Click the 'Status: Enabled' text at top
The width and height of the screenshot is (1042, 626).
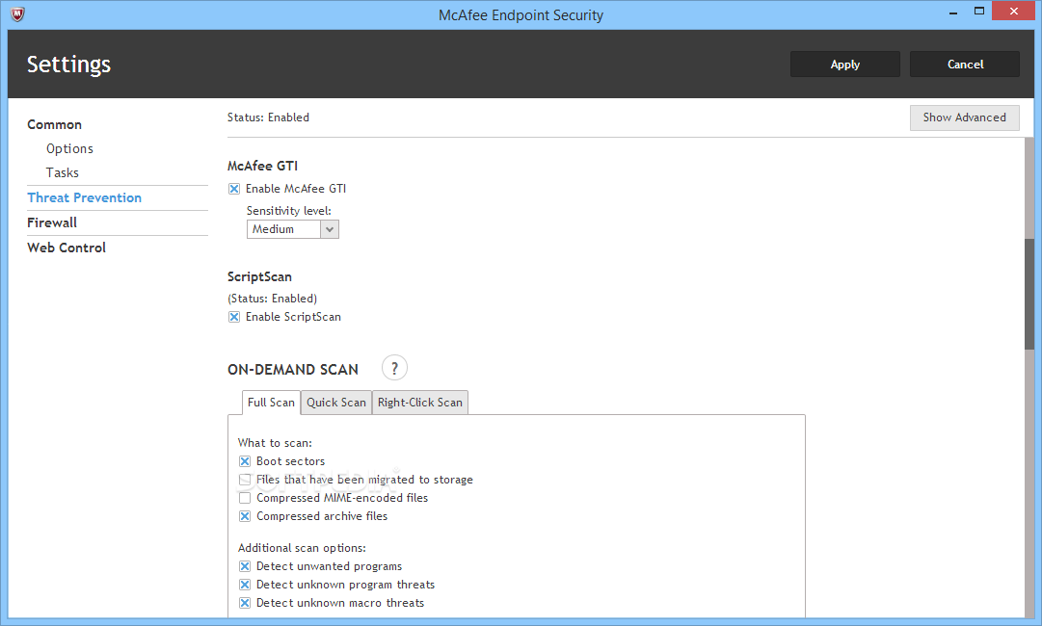(x=268, y=117)
